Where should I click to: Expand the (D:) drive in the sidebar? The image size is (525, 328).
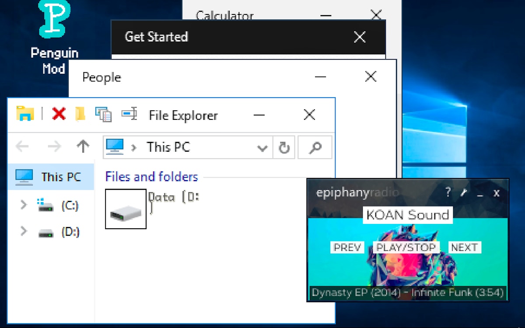point(23,232)
